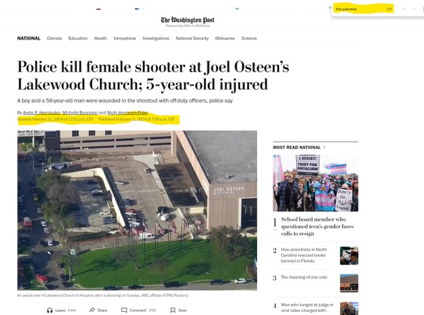Click the Comment count 1758

click(152, 310)
